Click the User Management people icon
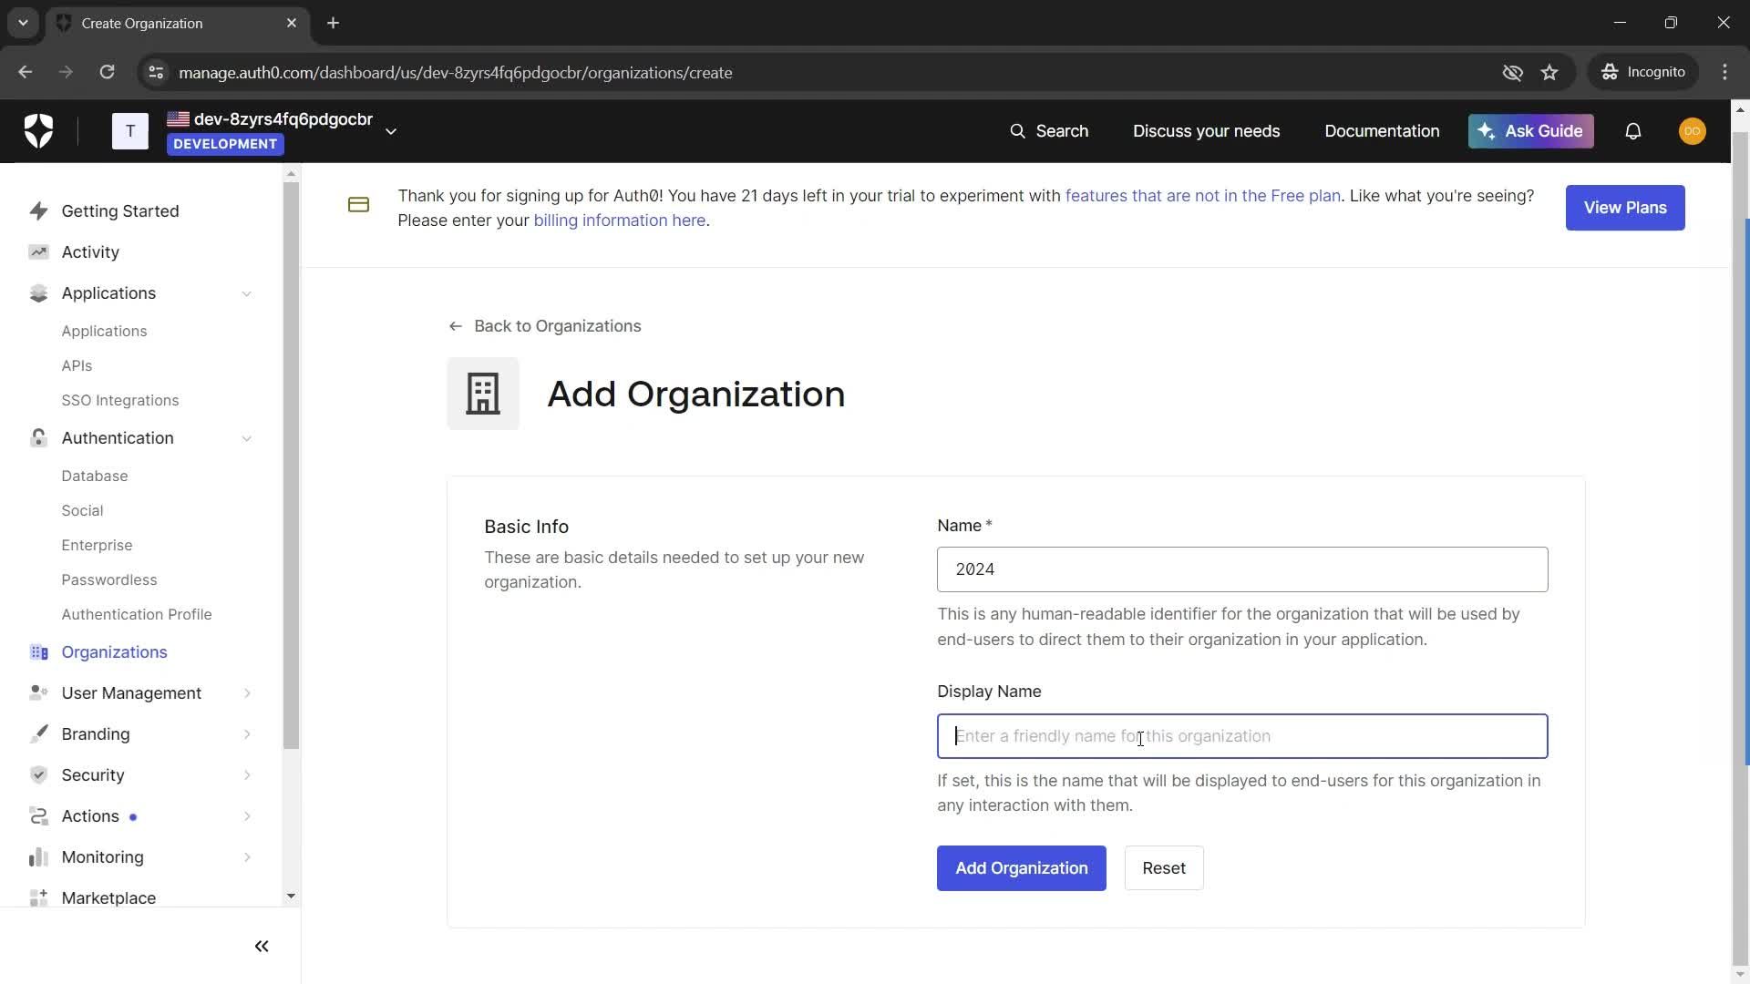 click(x=38, y=693)
